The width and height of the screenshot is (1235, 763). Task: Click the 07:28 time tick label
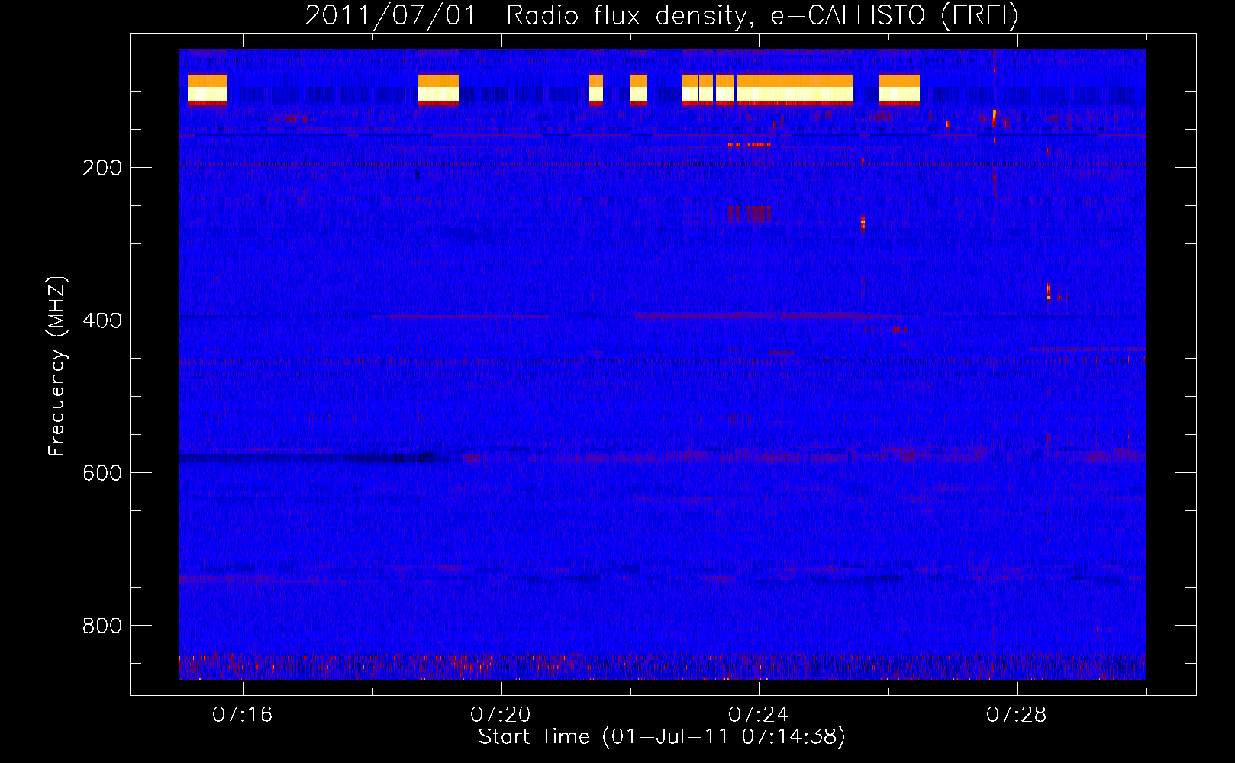[1017, 714]
